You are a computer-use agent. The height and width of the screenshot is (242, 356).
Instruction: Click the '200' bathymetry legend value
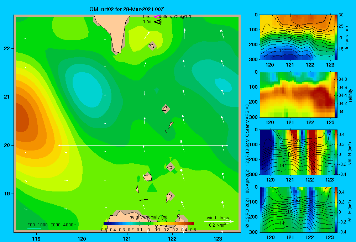point(31,225)
